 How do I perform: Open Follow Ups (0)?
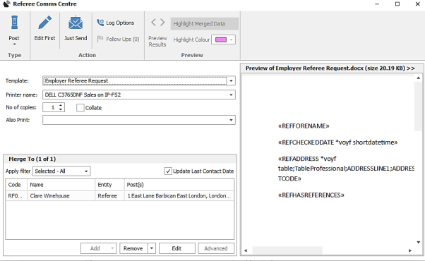(x=118, y=39)
